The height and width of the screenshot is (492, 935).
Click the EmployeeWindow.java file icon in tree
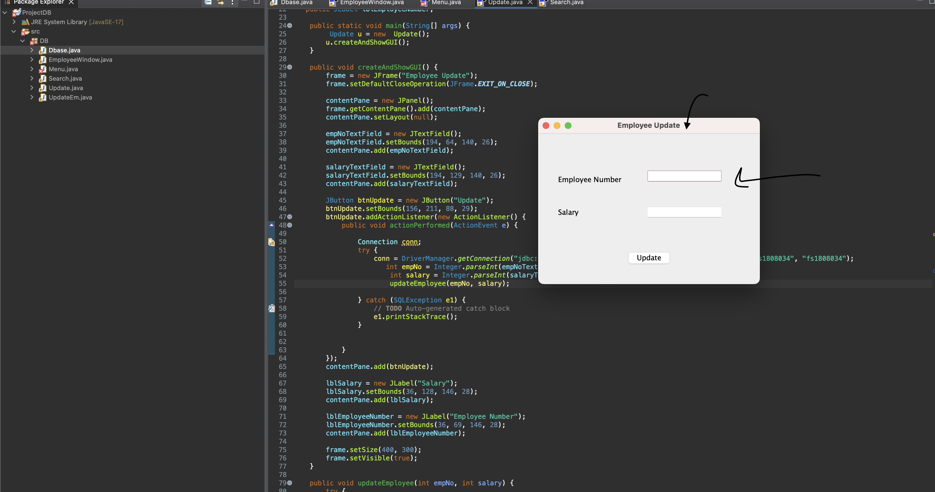(x=42, y=60)
